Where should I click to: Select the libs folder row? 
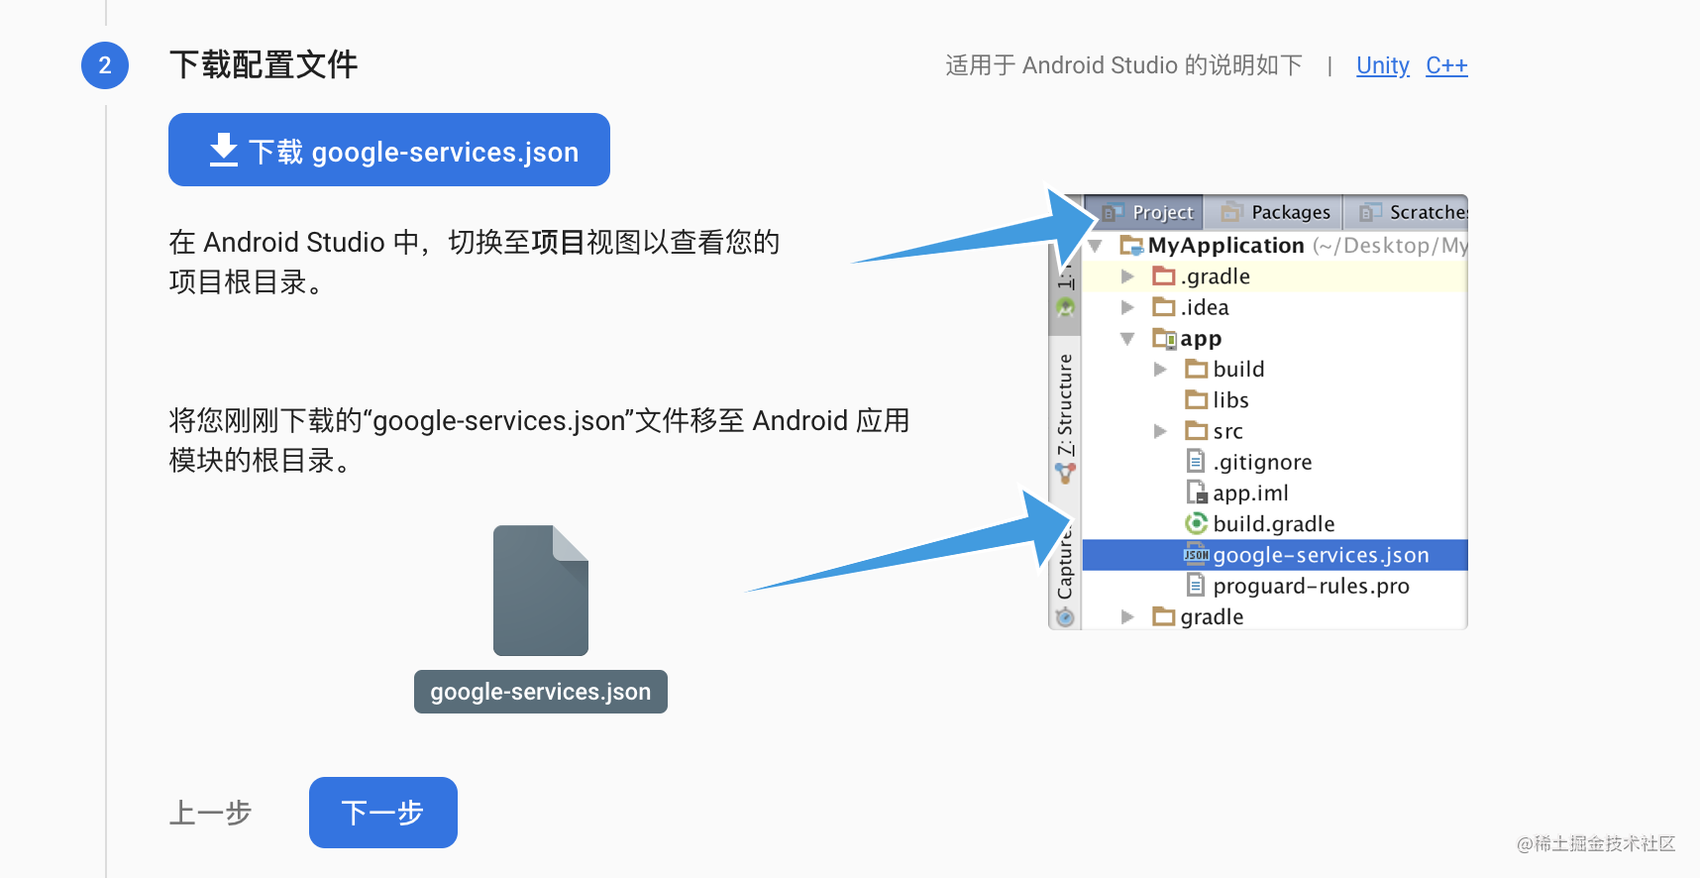(x=1275, y=400)
